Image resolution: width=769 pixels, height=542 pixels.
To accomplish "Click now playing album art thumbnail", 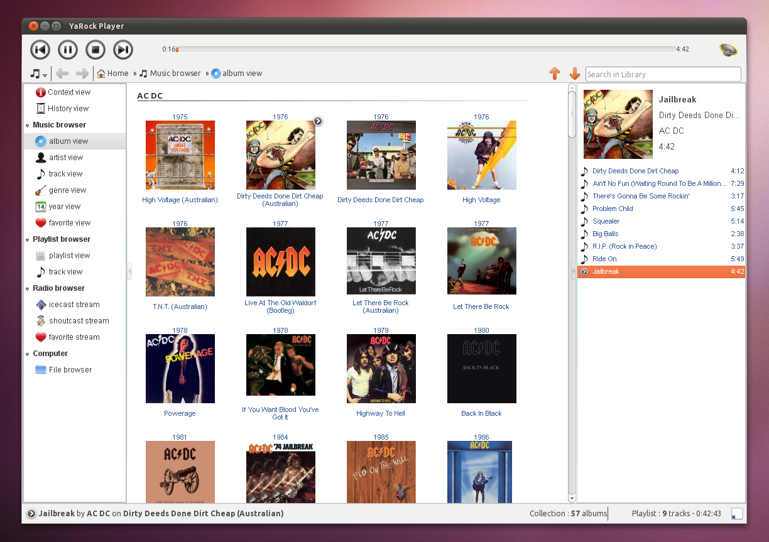I will [x=618, y=124].
